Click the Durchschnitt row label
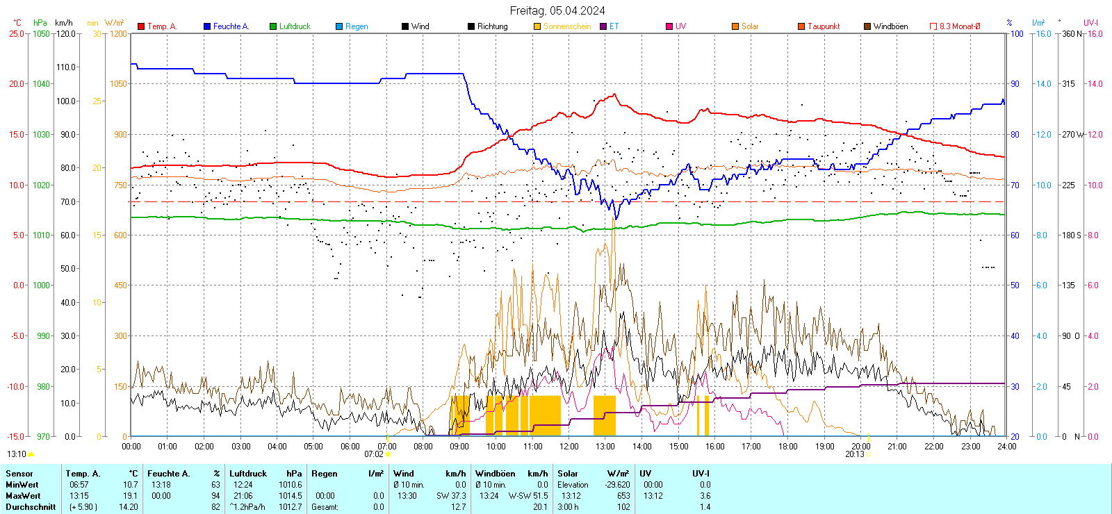 [31, 507]
